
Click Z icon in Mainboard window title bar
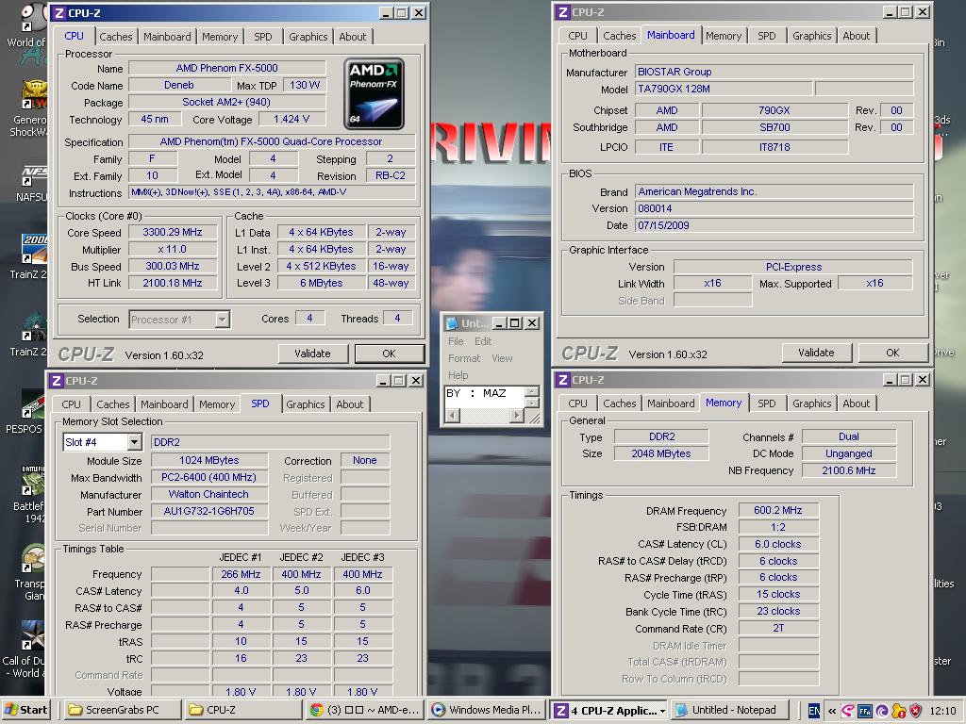click(562, 11)
